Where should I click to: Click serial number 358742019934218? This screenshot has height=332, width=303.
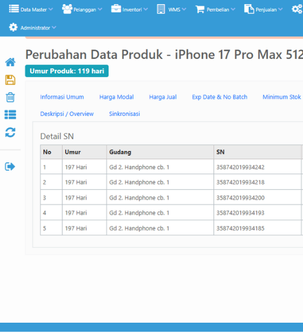click(x=240, y=182)
